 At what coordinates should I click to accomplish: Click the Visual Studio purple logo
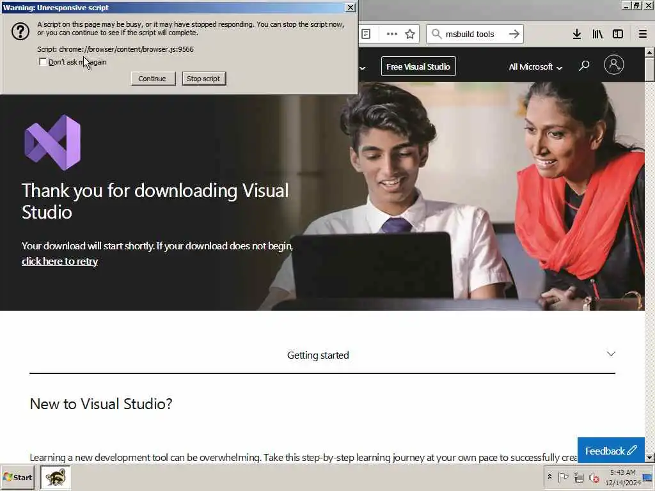(52, 143)
